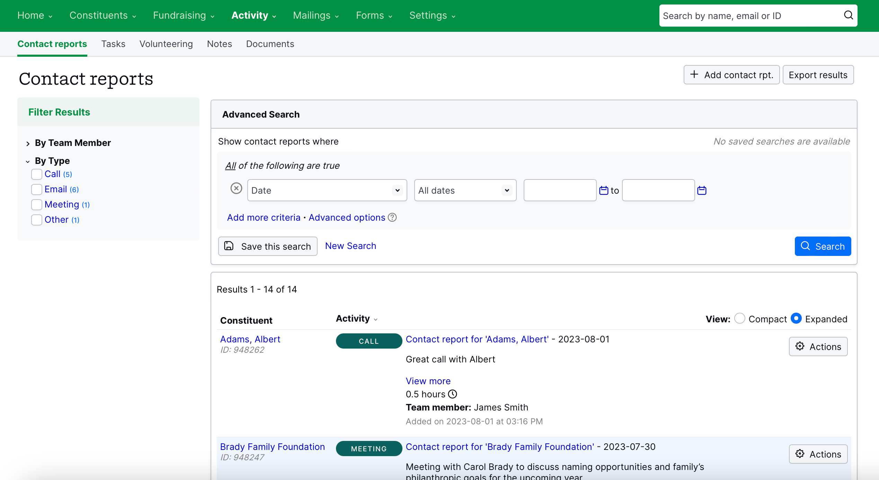Open Actions gear for the Brady Family Foundation report

tap(818, 454)
